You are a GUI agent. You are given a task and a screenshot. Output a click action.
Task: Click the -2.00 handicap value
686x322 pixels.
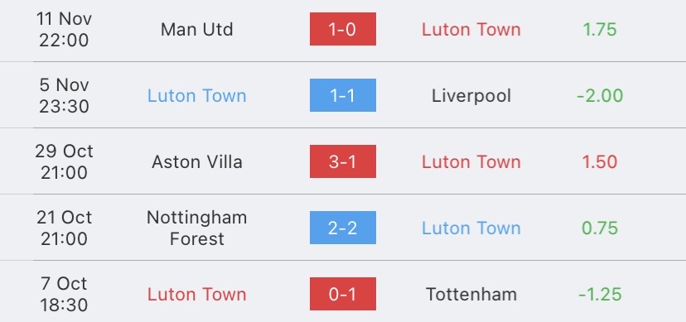click(x=600, y=96)
